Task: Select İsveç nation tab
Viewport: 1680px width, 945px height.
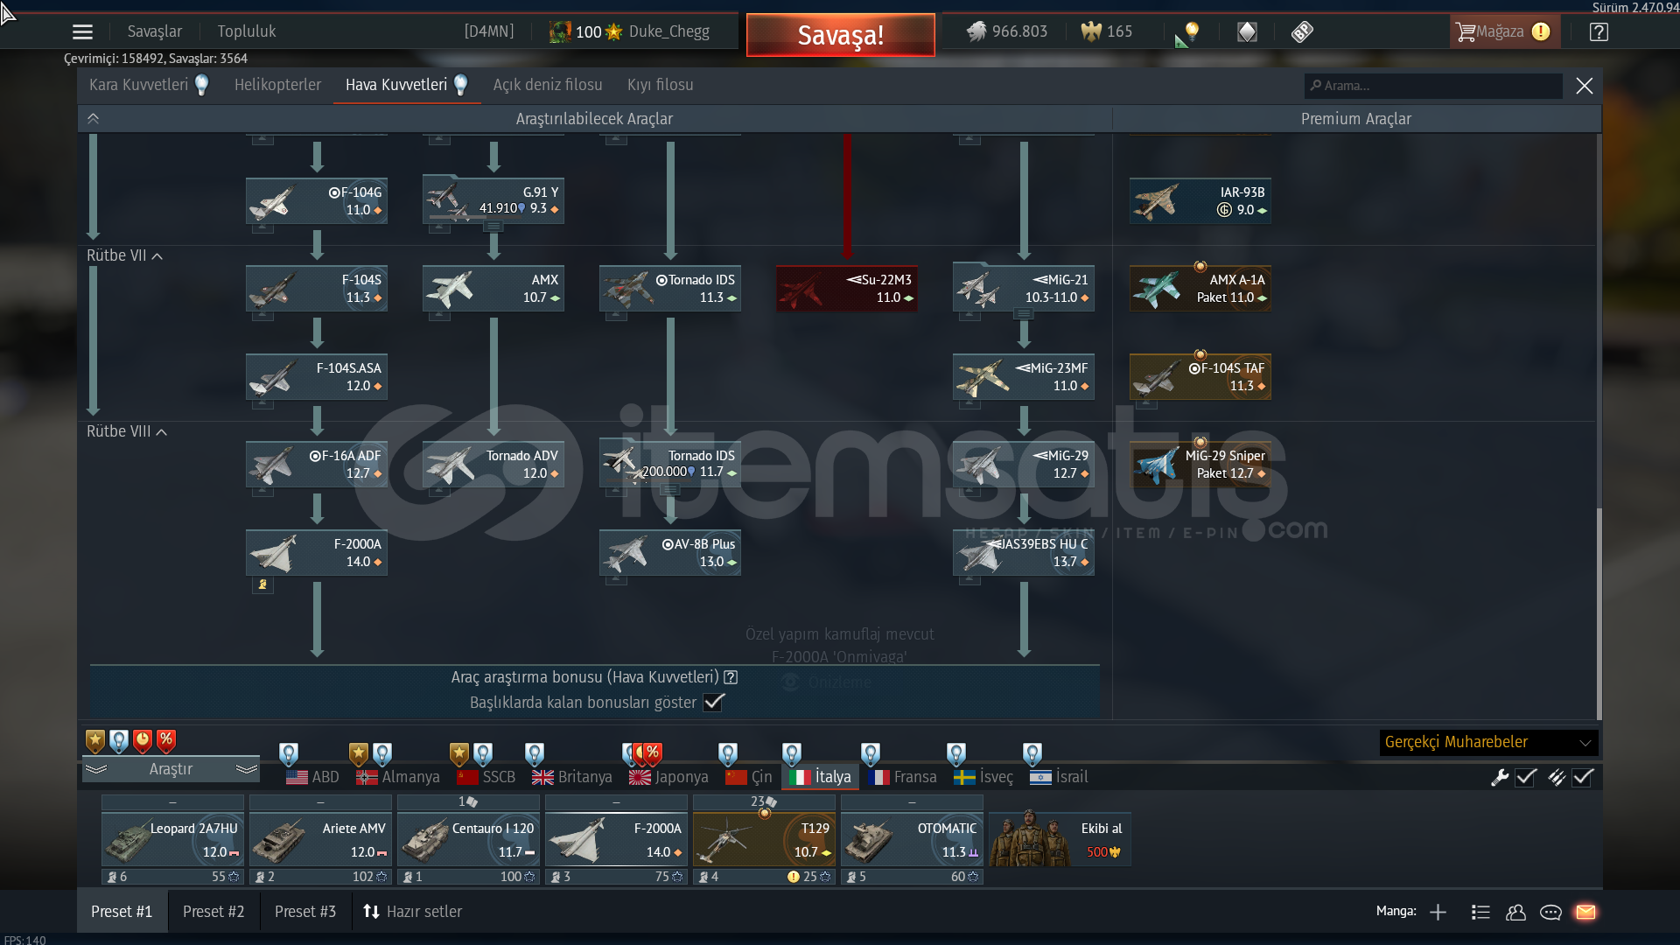Action: [x=983, y=777]
